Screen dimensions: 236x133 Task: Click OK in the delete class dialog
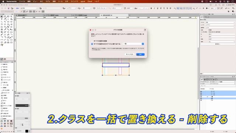(140, 54)
